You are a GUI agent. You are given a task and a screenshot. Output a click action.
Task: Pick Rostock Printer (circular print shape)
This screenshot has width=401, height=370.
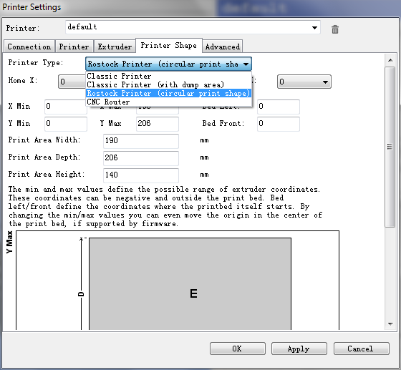[x=168, y=93]
